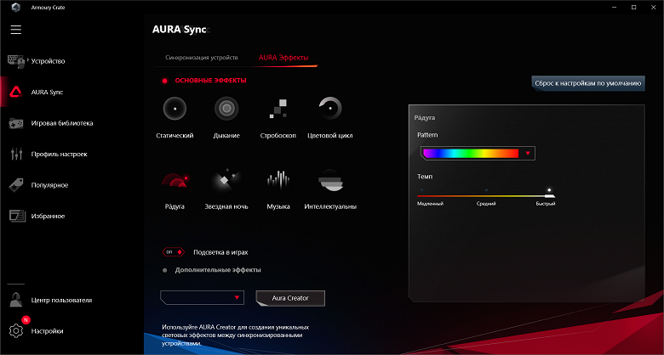This screenshot has height=355, width=664.
Task: Select the Дополнительные эффекты radio button
Action: tap(165, 269)
